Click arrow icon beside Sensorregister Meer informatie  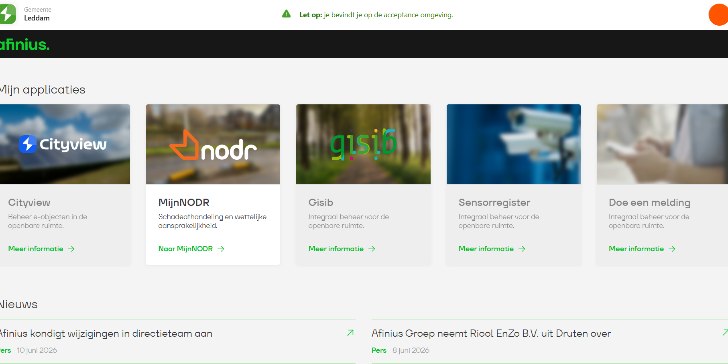[522, 249]
